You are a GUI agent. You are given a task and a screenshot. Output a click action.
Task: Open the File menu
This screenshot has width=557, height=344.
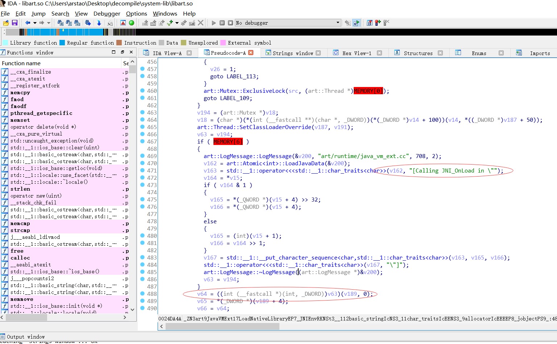coord(5,13)
